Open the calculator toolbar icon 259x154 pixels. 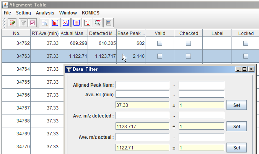tap(109, 23)
